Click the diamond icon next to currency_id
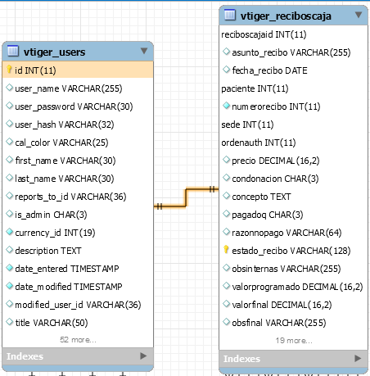Image resolution: width=370 pixels, height=376 pixels. pos(10,232)
